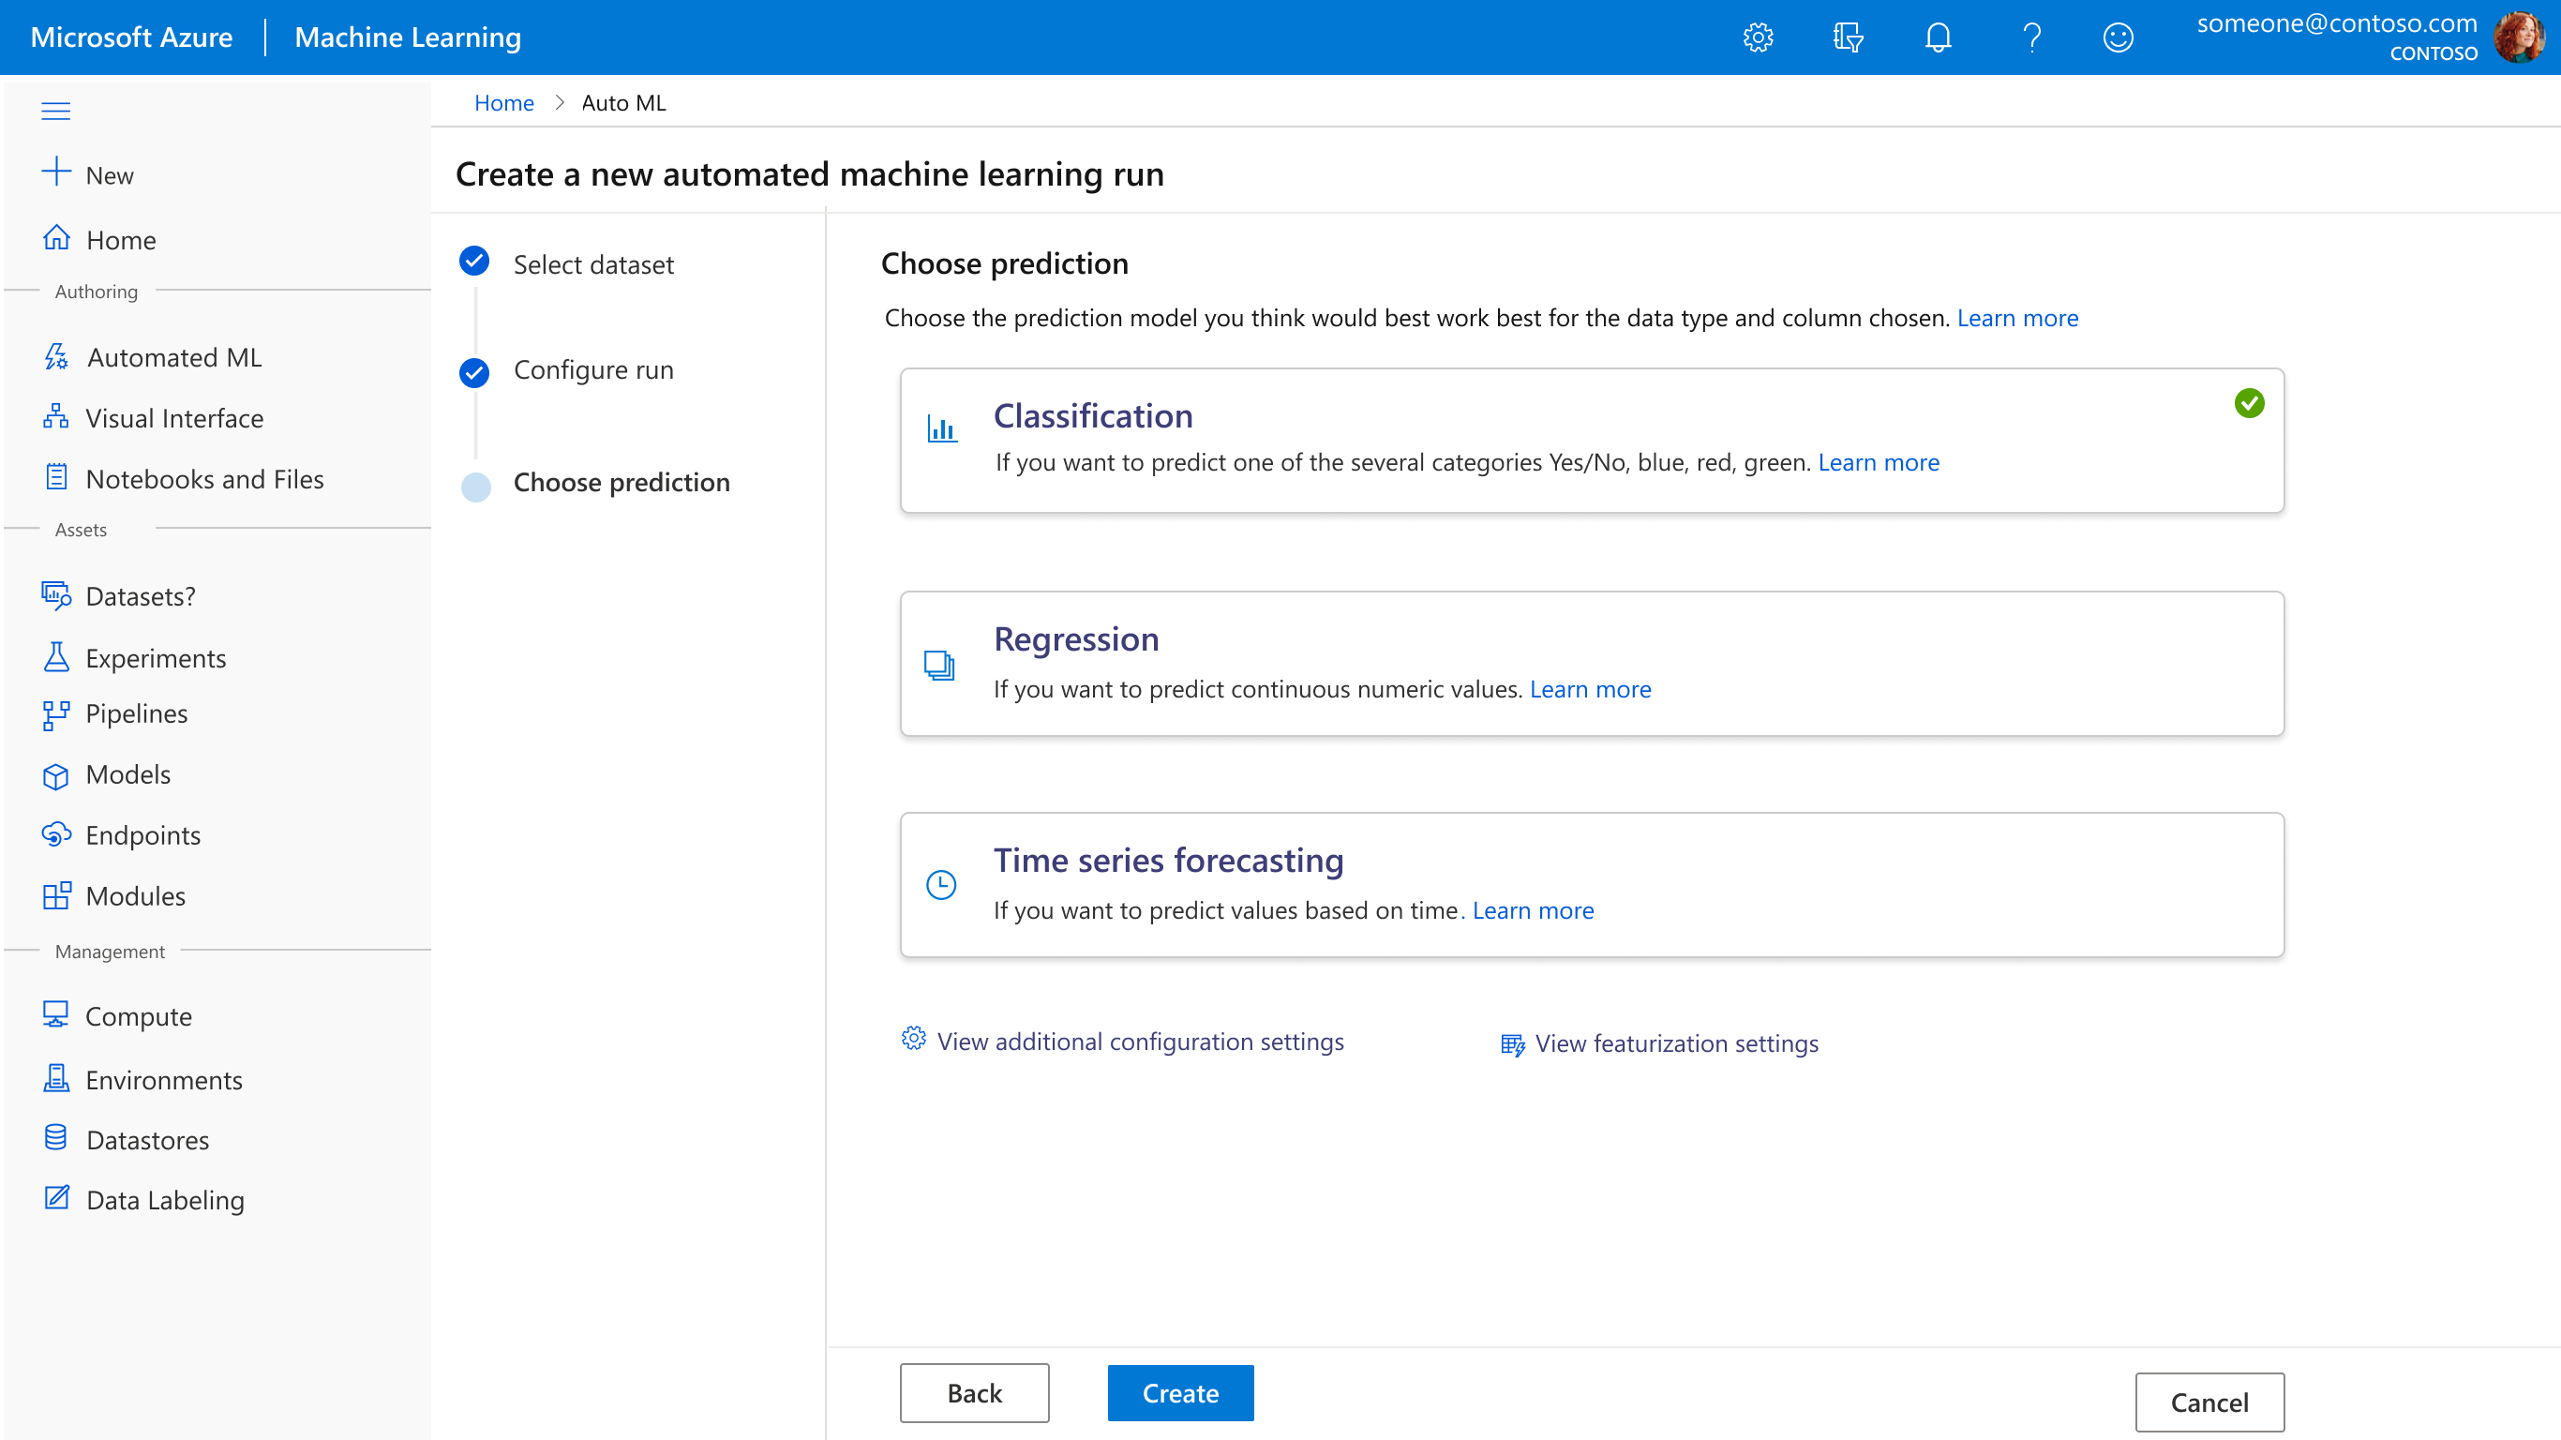2561x1440 pixels.
Task: Open Visual Interface in the sidebar
Action: 174,418
